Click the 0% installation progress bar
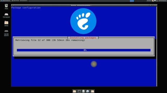This screenshot has width=167, height=93. 83,50
